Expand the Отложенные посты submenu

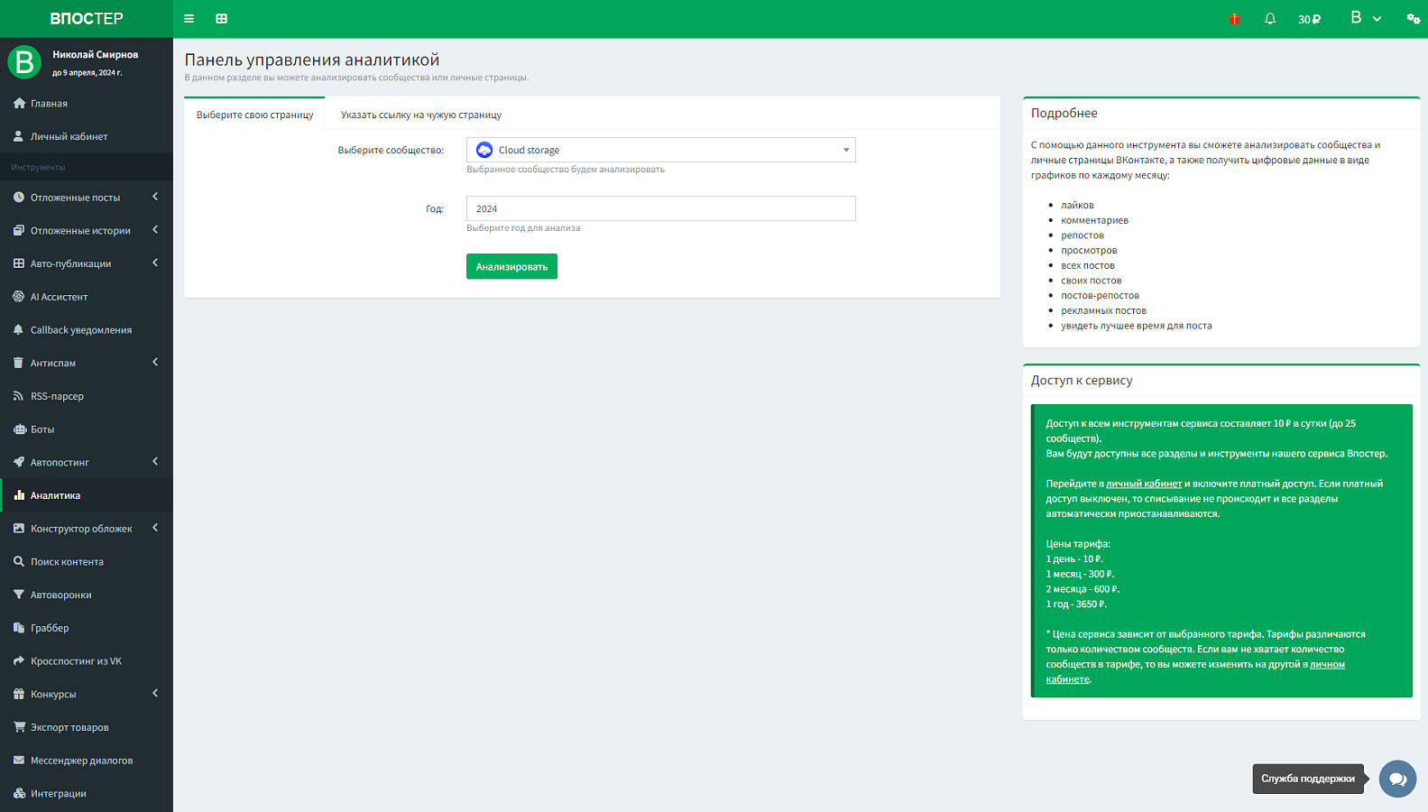coord(87,198)
